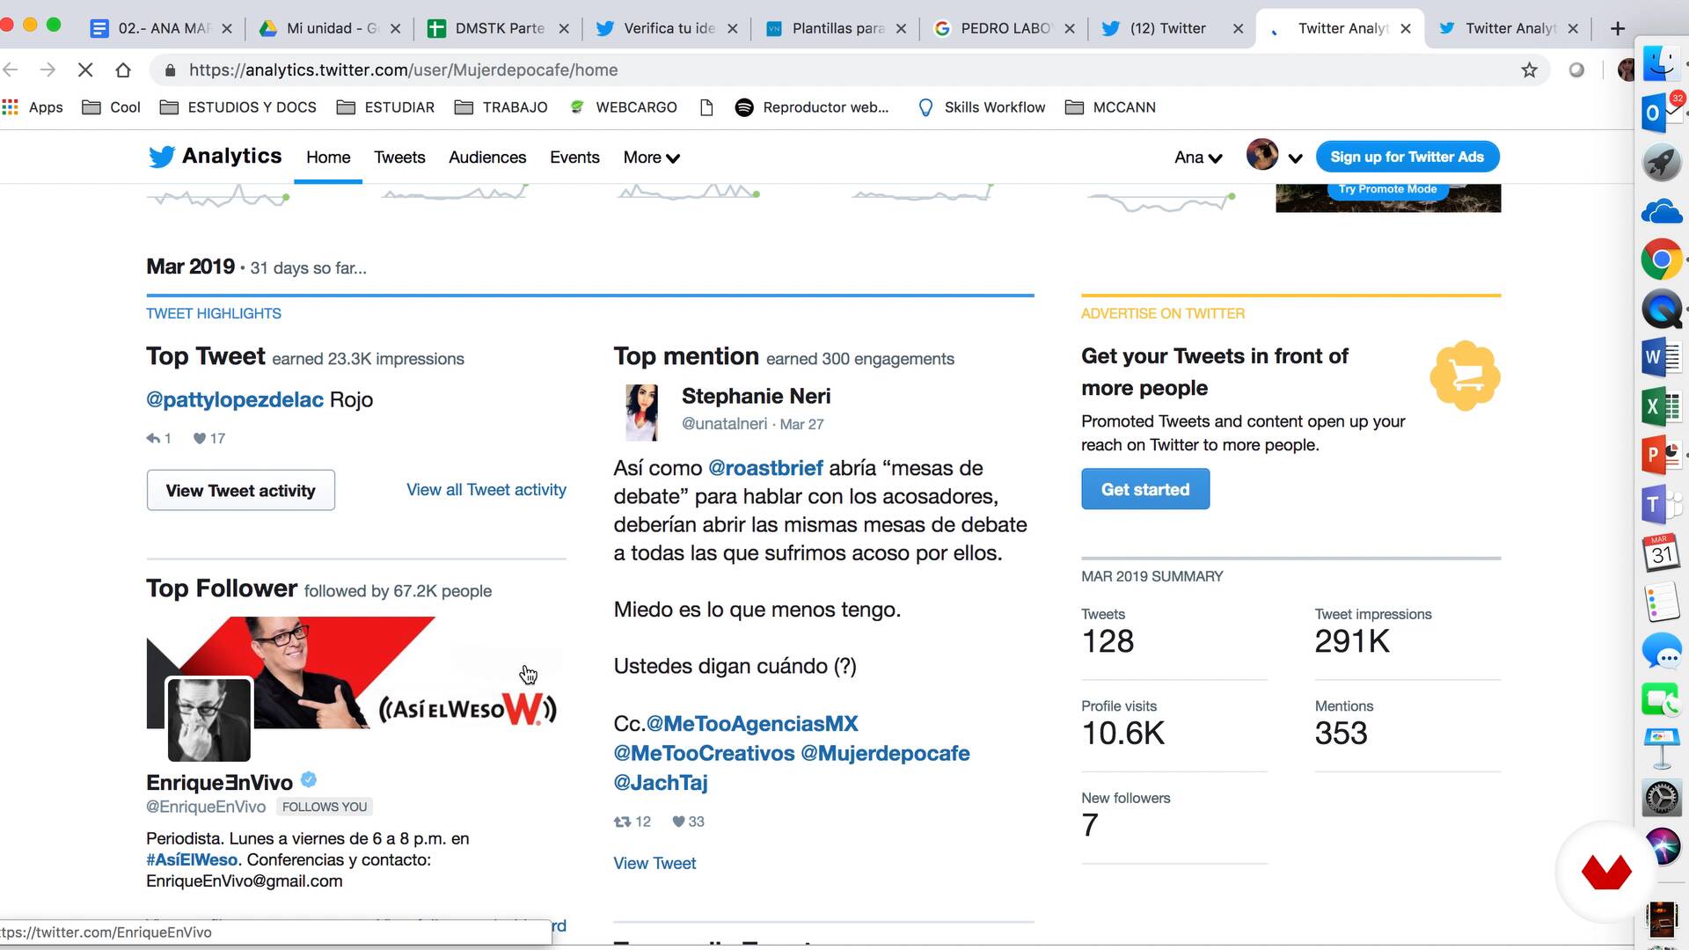
Task: Click the shopping cart advertise badge icon
Action: [x=1465, y=376]
